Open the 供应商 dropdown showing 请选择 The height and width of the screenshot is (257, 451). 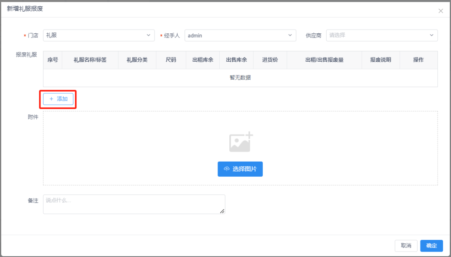(382, 35)
